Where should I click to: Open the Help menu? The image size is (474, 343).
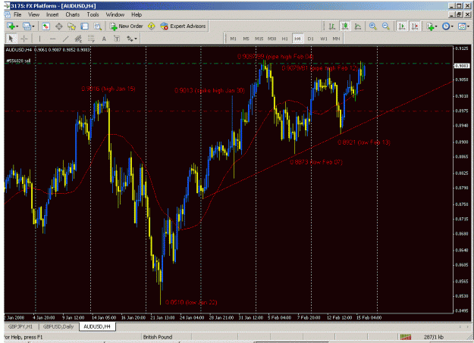[137, 14]
